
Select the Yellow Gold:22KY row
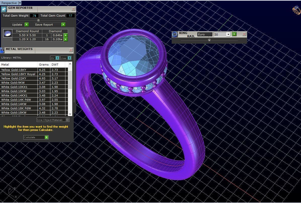(x=34, y=78)
